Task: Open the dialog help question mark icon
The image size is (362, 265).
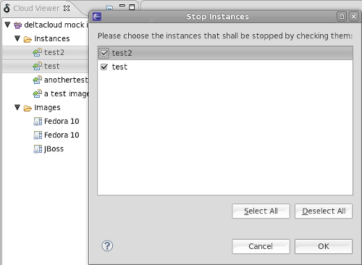Action: tap(107, 246)
